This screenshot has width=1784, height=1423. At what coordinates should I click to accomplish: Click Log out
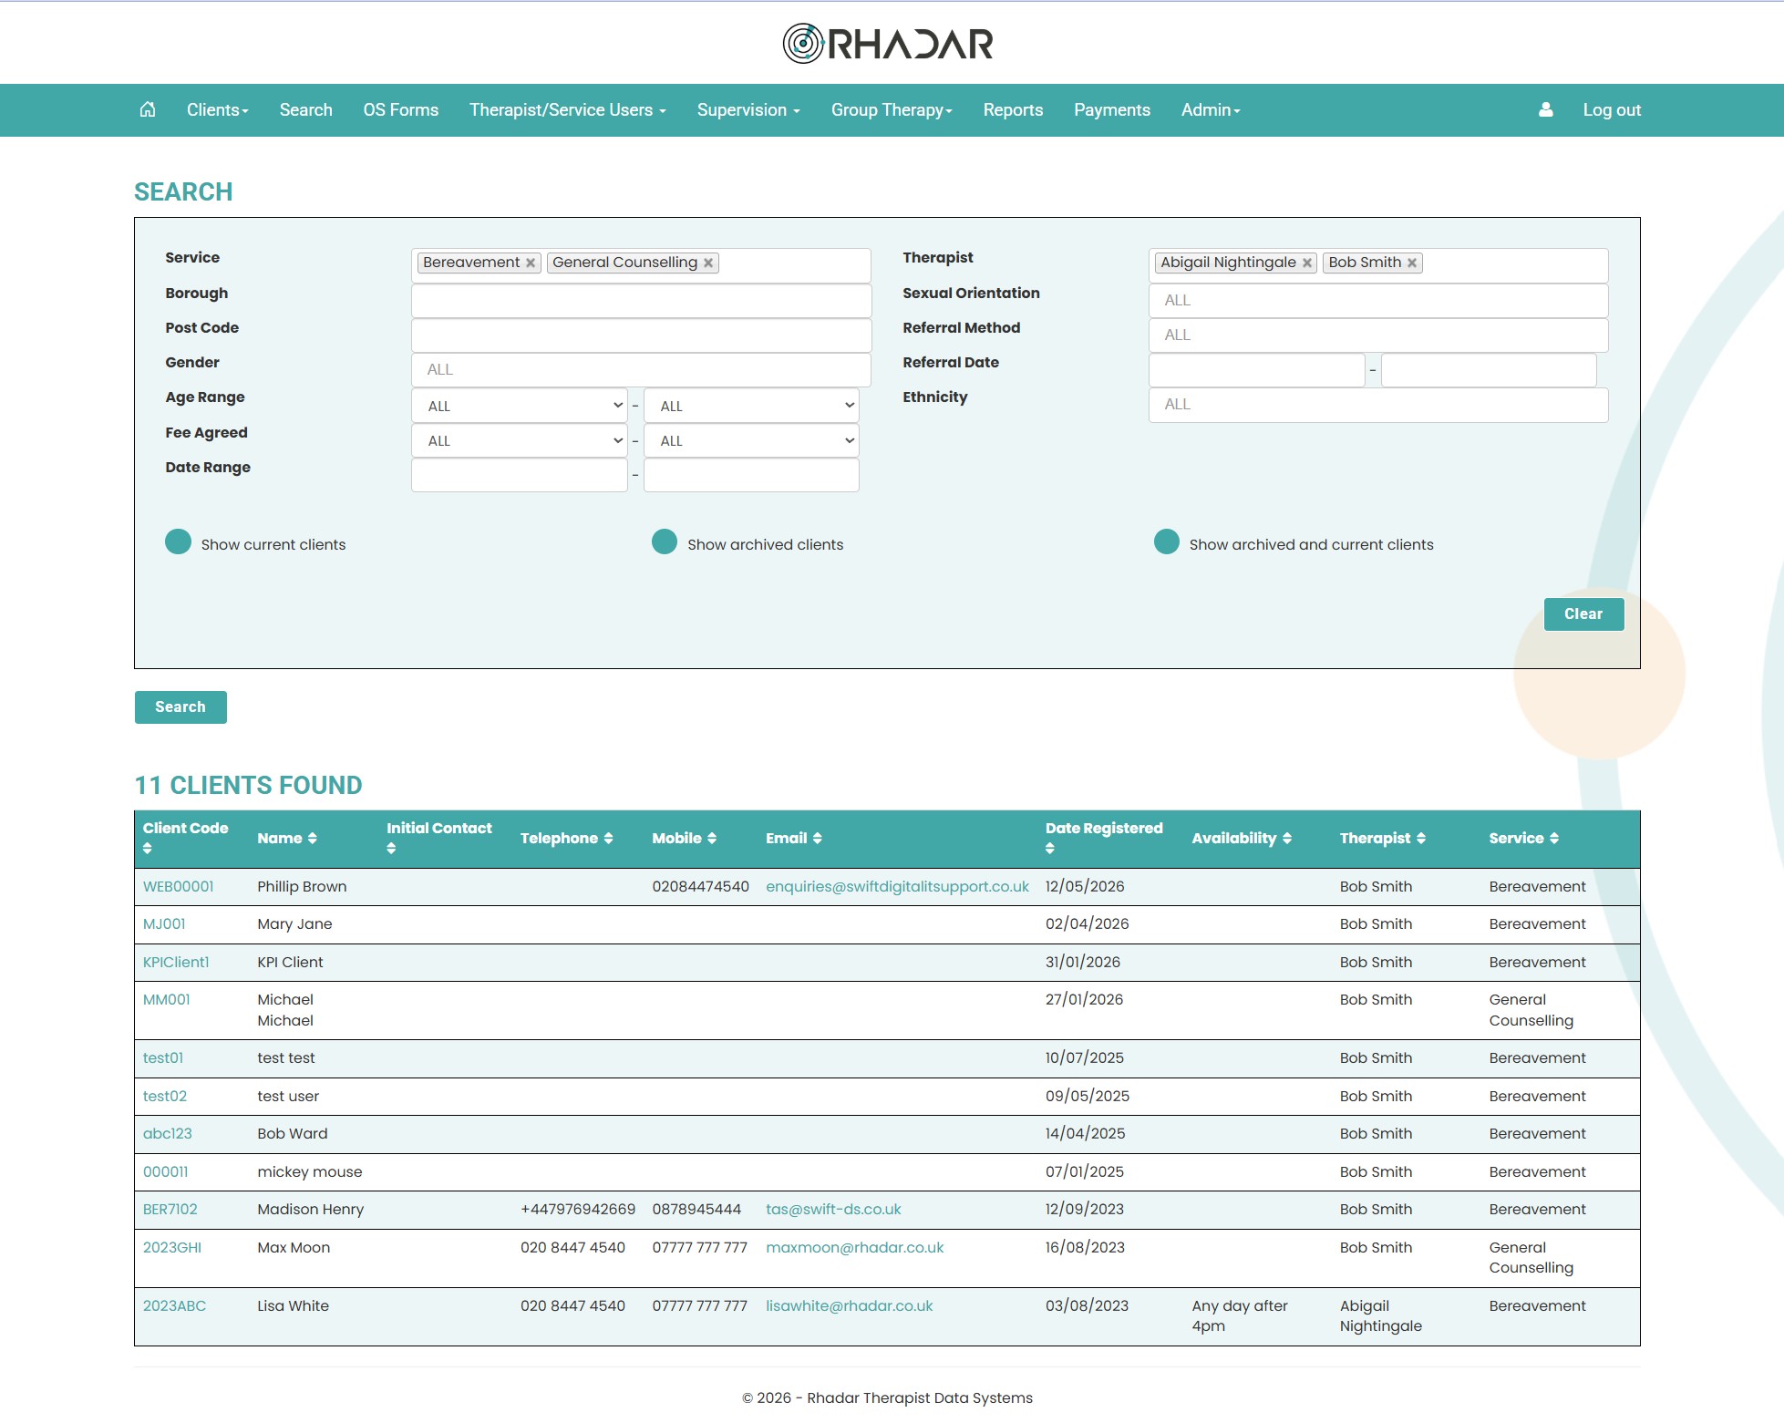click(1612, 110)
